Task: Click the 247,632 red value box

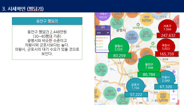Action: (x=168, y=35)
